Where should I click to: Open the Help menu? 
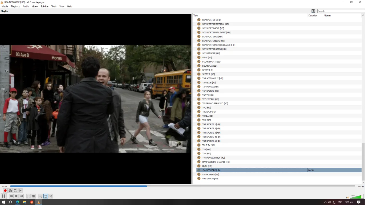pos(70,6)
